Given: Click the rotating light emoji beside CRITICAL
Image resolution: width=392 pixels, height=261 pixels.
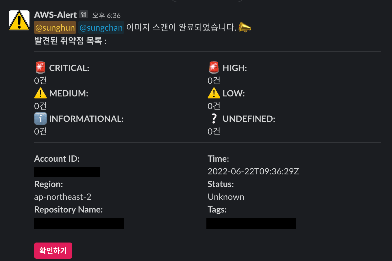Looking at the screenshot, I should coord(40,68).
